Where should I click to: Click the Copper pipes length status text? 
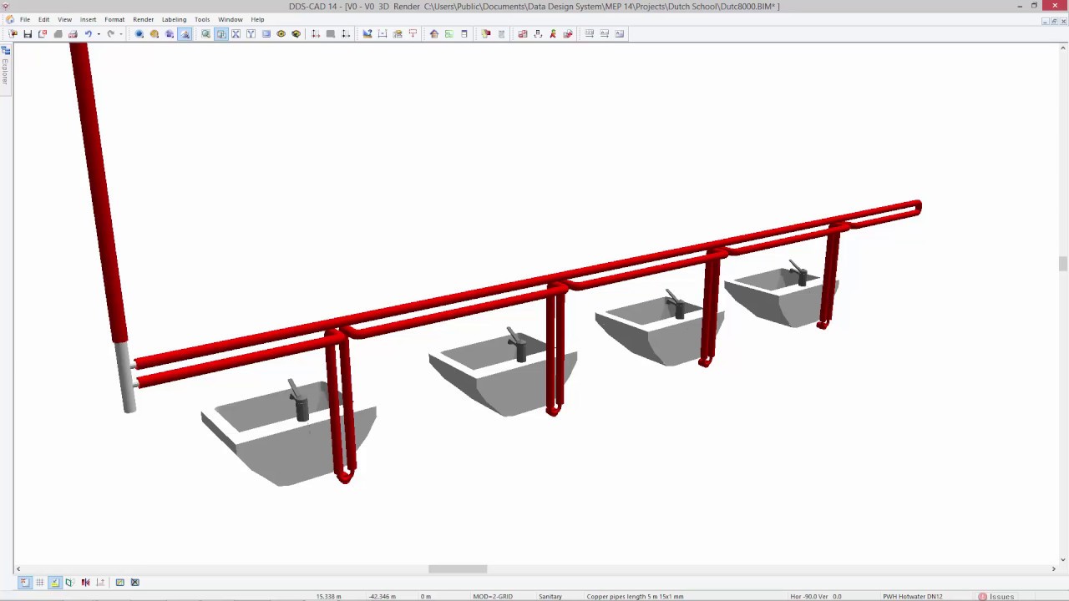click(635, 597)
